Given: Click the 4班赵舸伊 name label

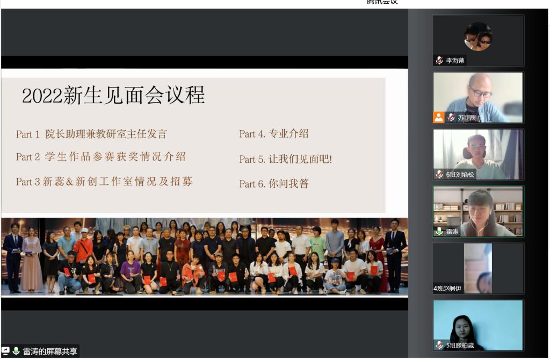Looking at the screenshot, I should pos(447,289).
